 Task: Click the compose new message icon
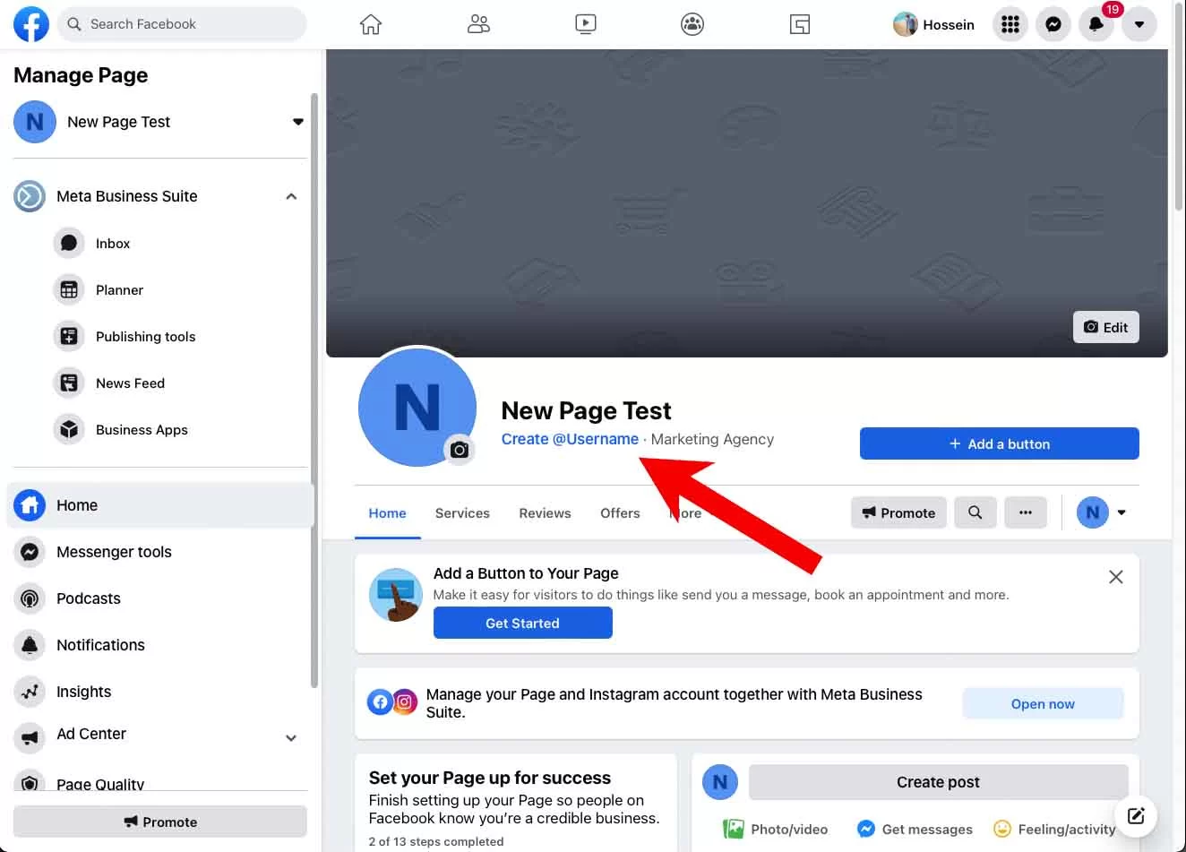[x=1136, y=815]
